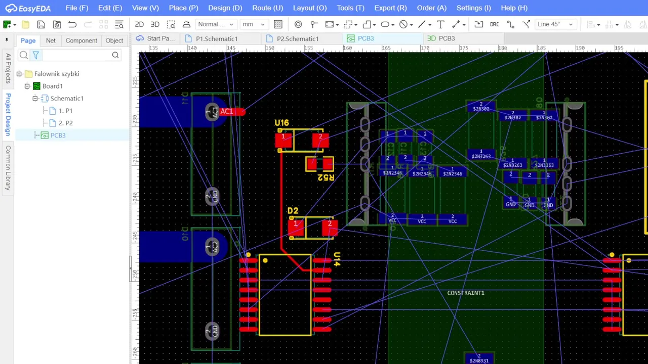648x364 pixels.
Task: Select the prohibited region tool
Action: [403, 24]
